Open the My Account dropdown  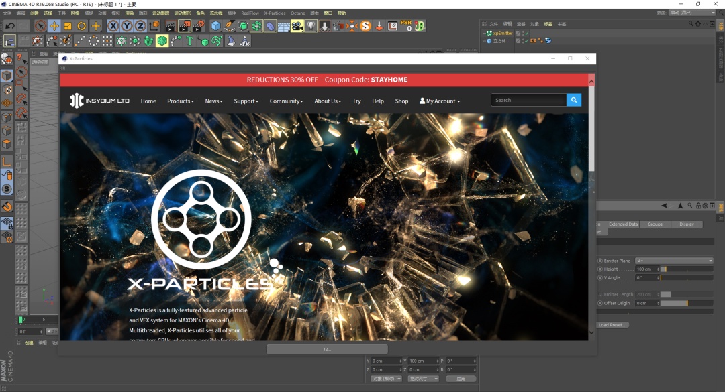click(x=440, y=101)
